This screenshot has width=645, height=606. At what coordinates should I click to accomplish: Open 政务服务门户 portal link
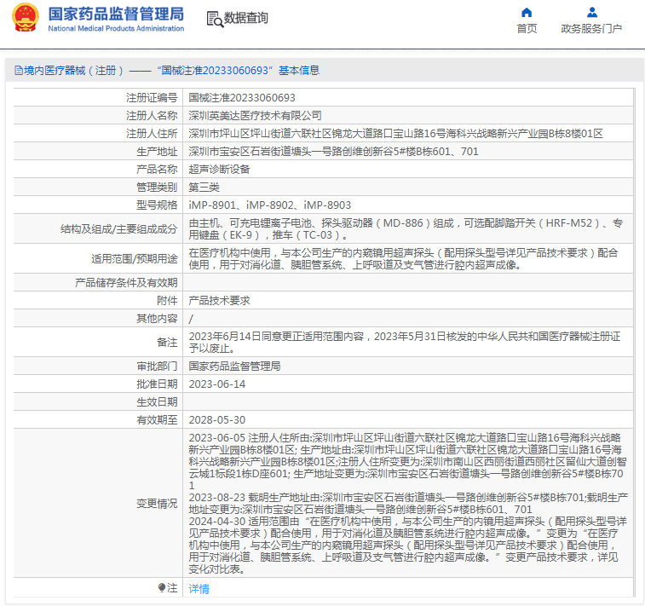pos(591,28)
